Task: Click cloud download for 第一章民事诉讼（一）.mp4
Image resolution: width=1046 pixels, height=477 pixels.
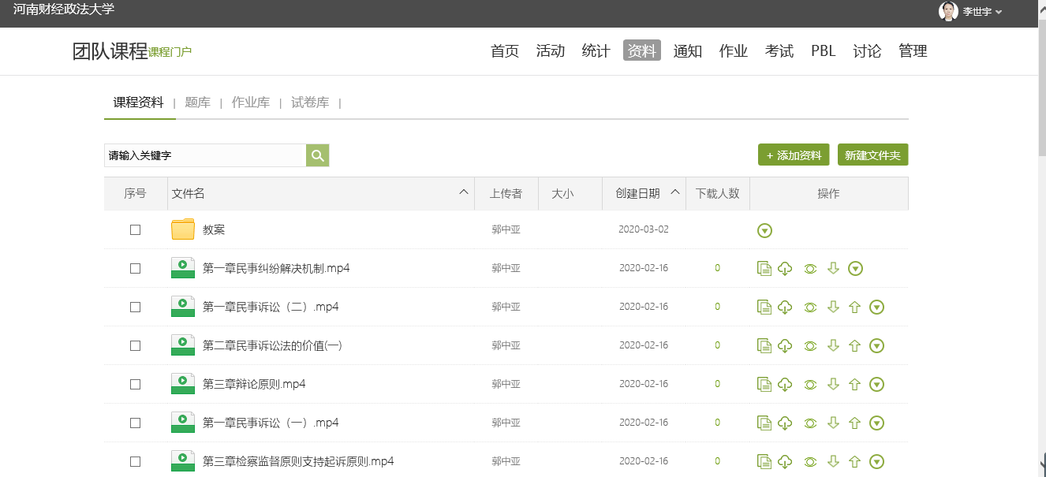Action: 785,423
